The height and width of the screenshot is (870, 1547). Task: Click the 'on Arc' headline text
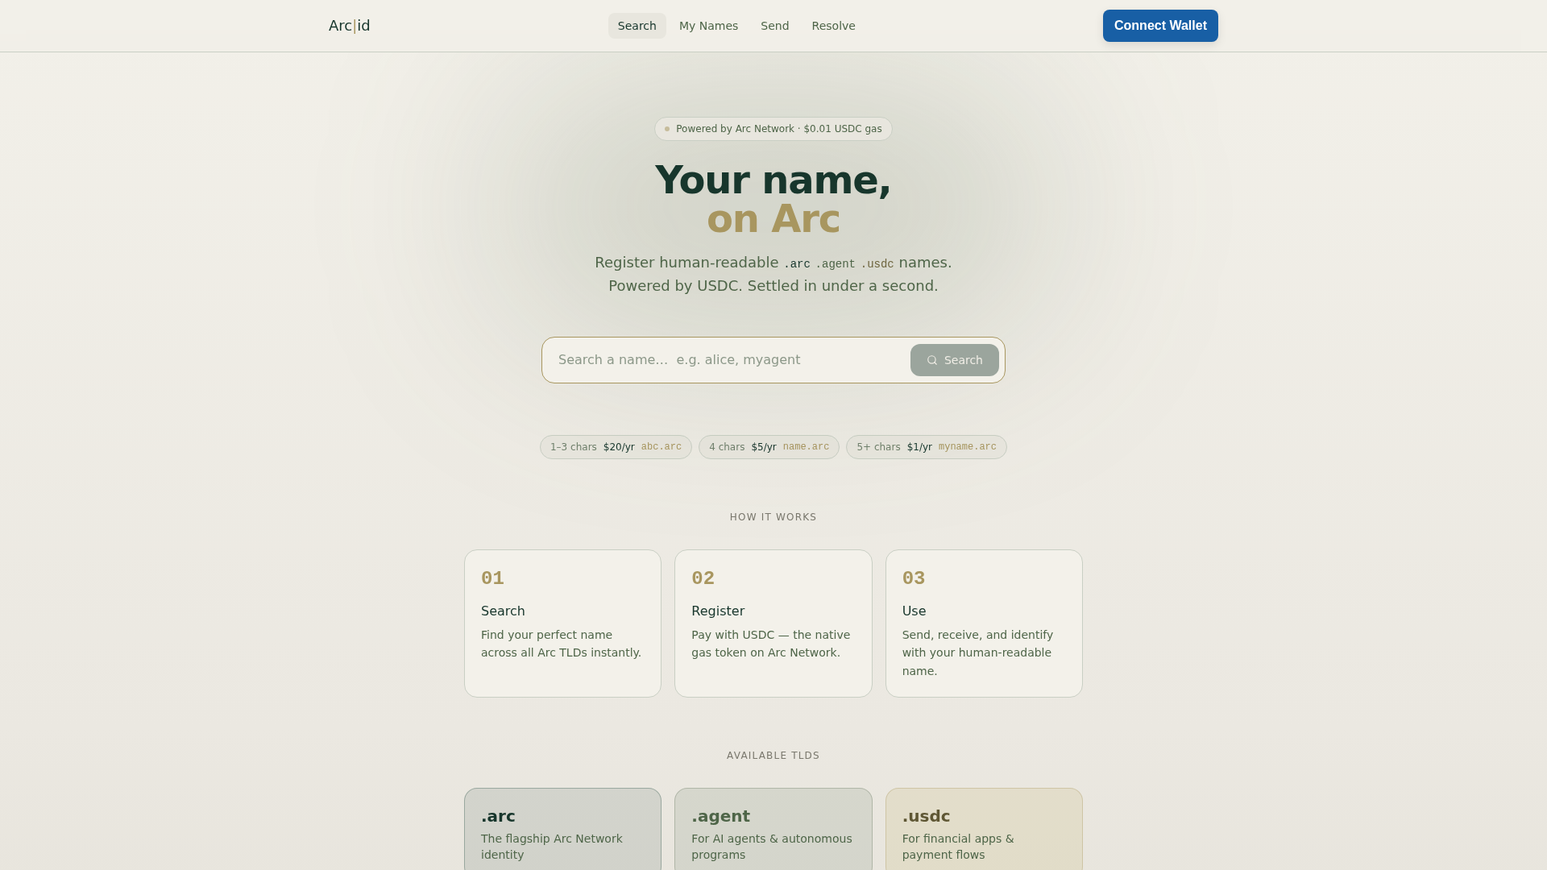click(773, 218)
